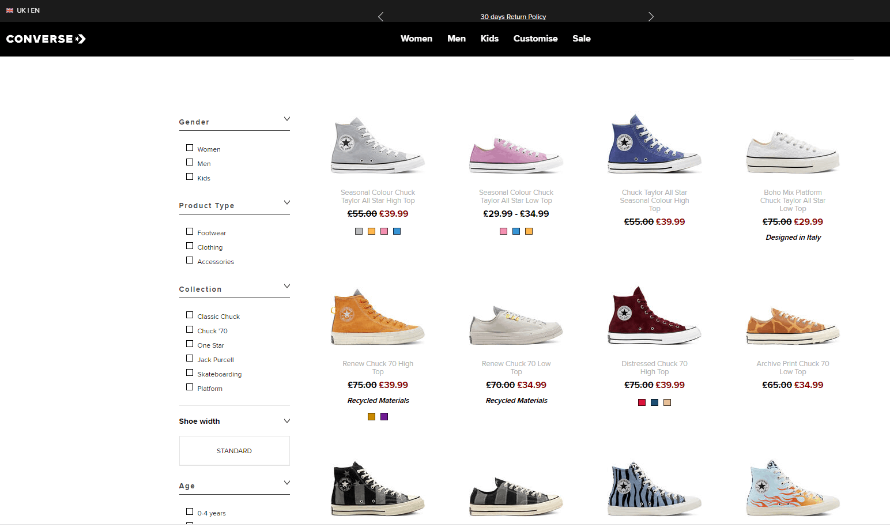The width and height of the screenshot is (890, 527).
Task: Click the grey high top shoe image
Action: point(378,145)
